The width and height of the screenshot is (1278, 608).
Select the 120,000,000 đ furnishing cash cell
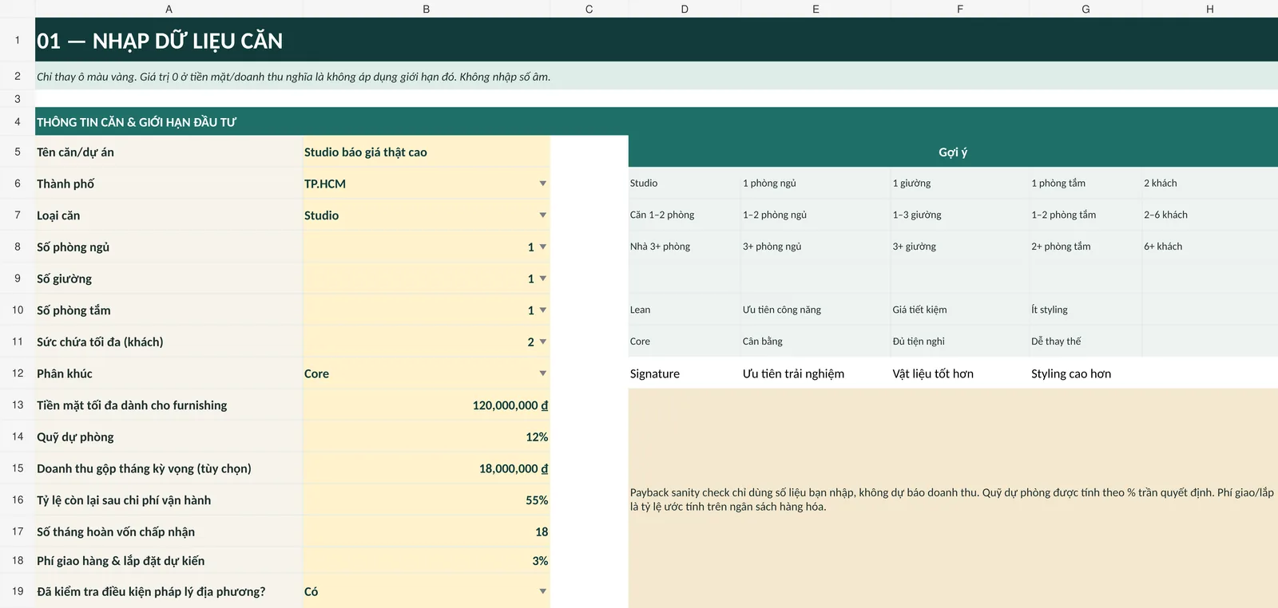426,405
